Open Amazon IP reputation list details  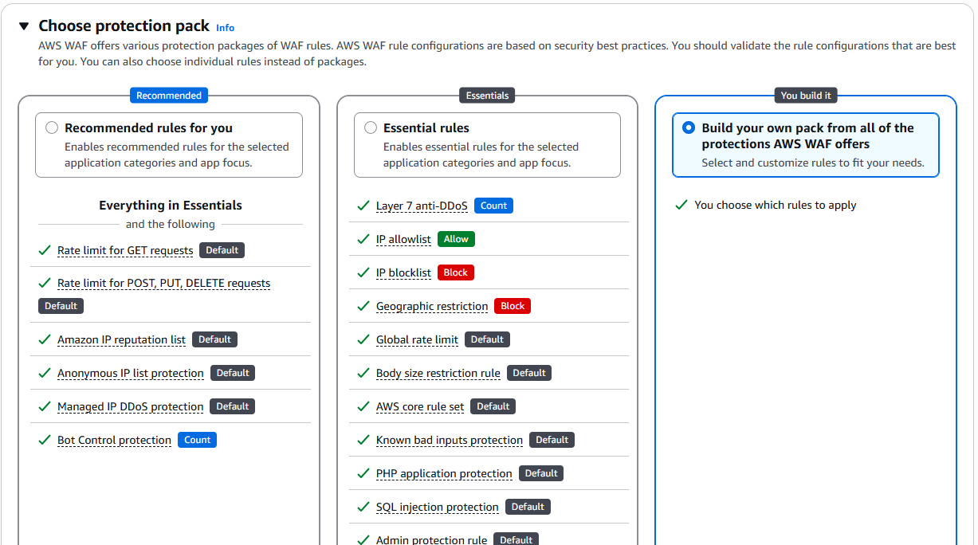(121, 339)
